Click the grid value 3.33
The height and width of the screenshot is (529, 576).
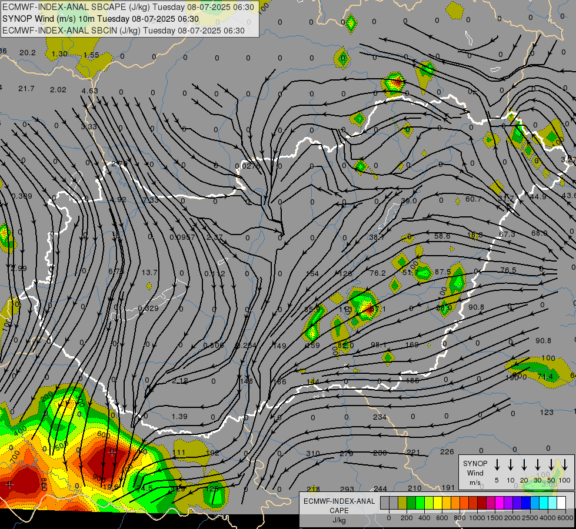click(89, 126)
